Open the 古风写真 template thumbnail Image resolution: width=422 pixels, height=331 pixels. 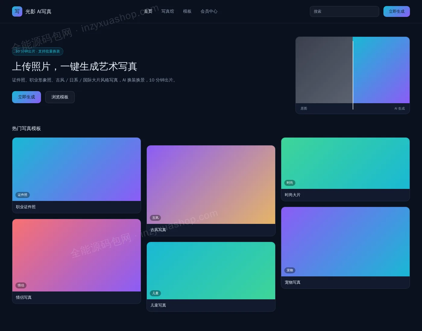pyautogui.click(x=211, y=185)
